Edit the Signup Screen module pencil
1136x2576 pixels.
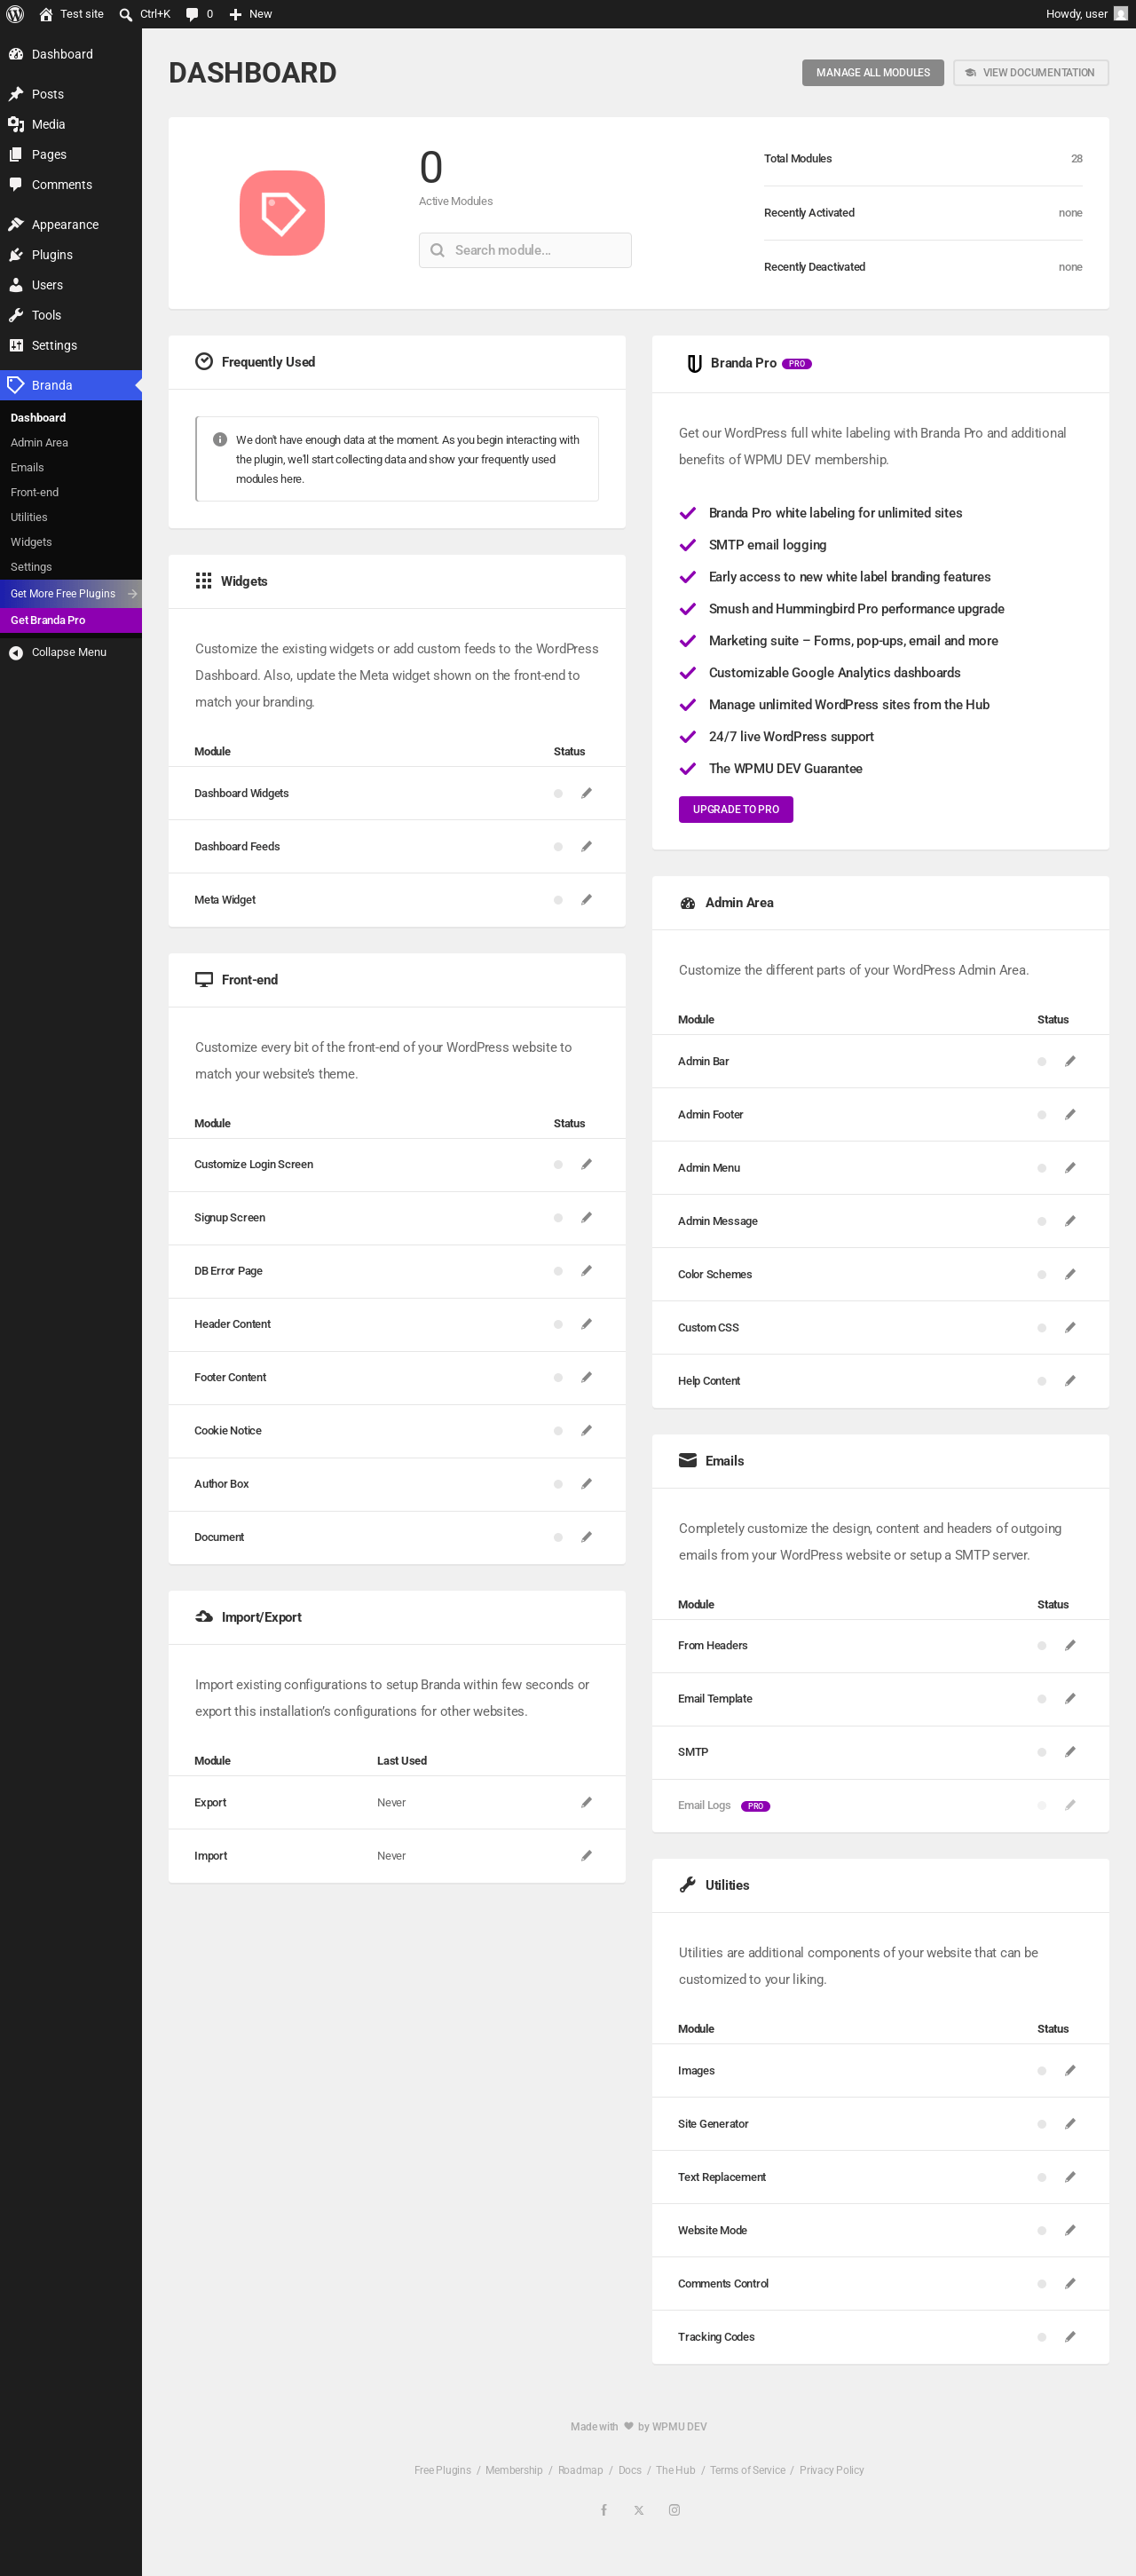(587, 1217)
